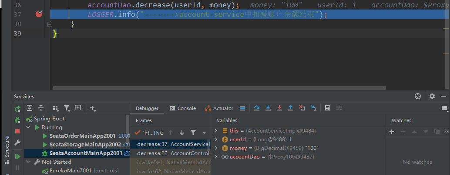Click the Remove Watch minus icon
450x175 pixels.
pos(403,132)
